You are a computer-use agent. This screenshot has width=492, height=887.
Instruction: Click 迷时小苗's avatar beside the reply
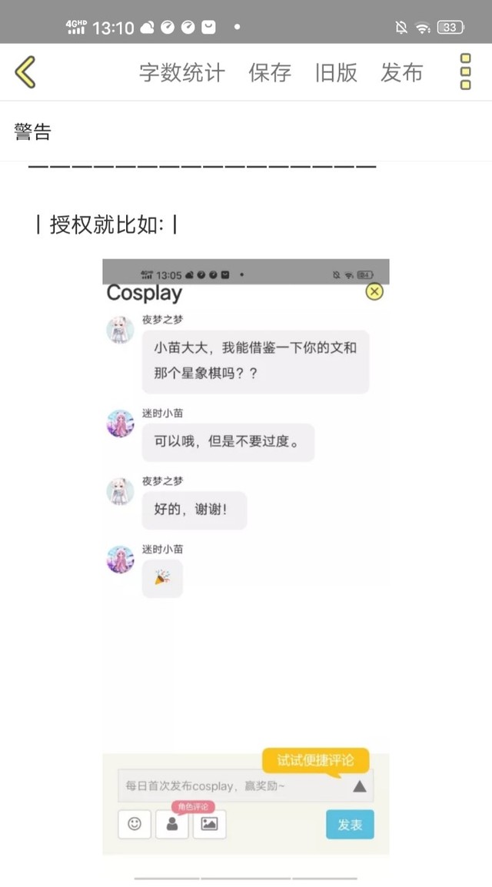point(121,424)
